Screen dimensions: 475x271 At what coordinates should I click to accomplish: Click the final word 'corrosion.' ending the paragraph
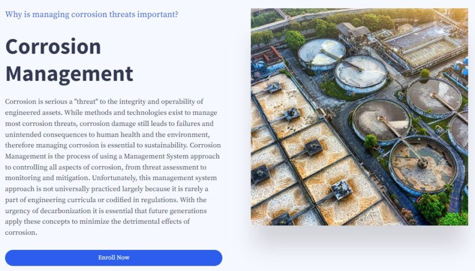(x=21, y=233)
